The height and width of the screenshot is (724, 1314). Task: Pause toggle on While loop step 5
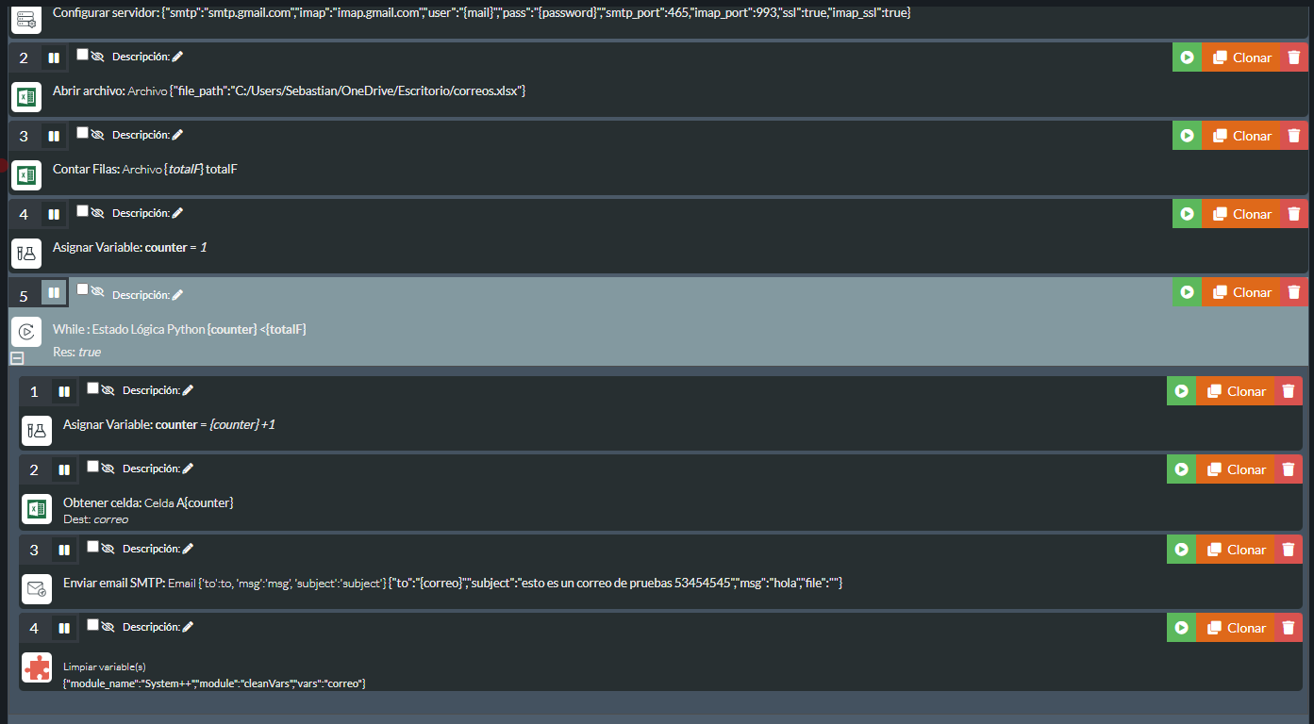[x=54, y=293]
